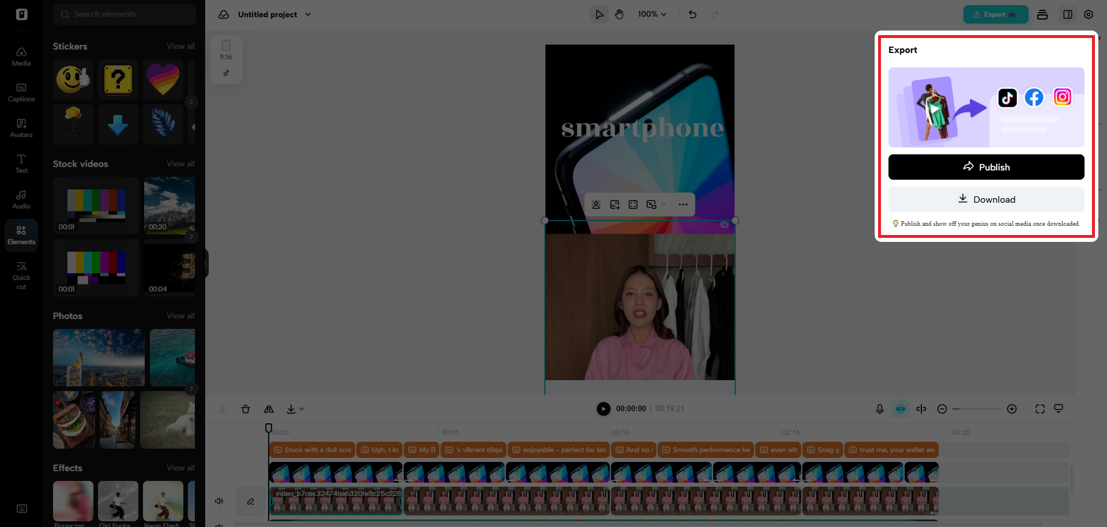Click the cloud save status icon
The width and height of the screenshot is (1107, 527).
click(x=224, y=14)
